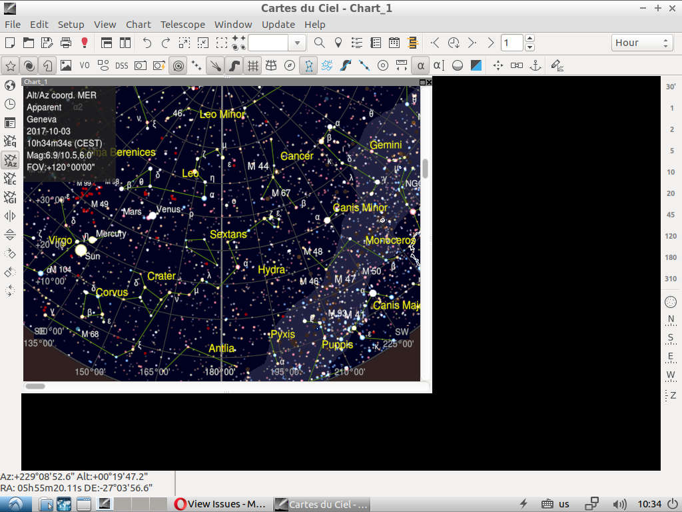Open the Telescope menu
The width and height of the screenshot is (682, 512).
182,25
